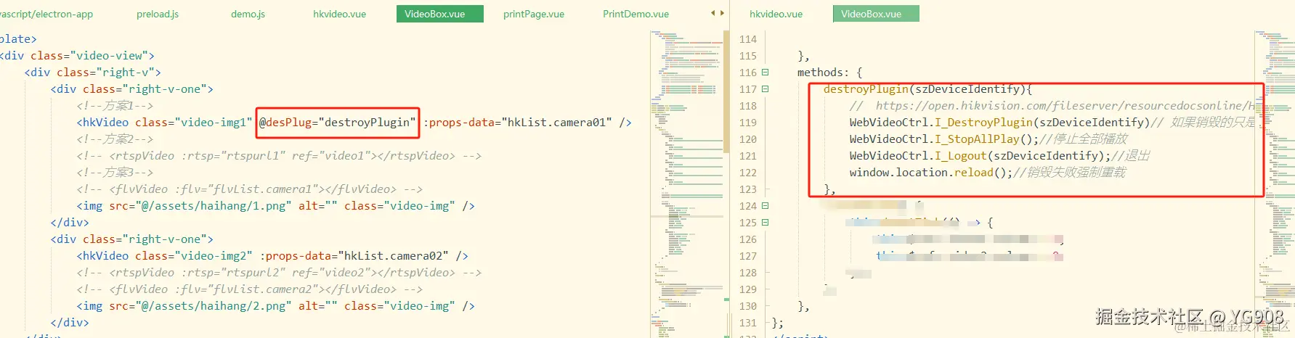The height and width of the screenshot is (338, 1295).
Task: Click the commented flvVideo camera2 line
Action: [x=250, y=289]
